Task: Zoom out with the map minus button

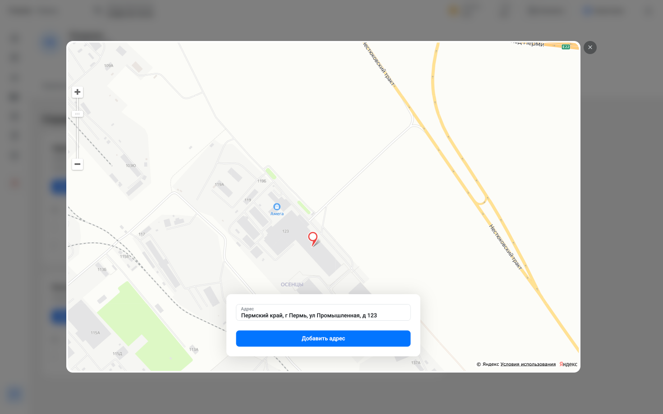Action: [78, 164]
